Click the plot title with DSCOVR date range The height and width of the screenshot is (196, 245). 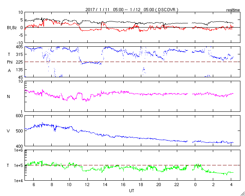pyautogui.click(x=132, y=10)
